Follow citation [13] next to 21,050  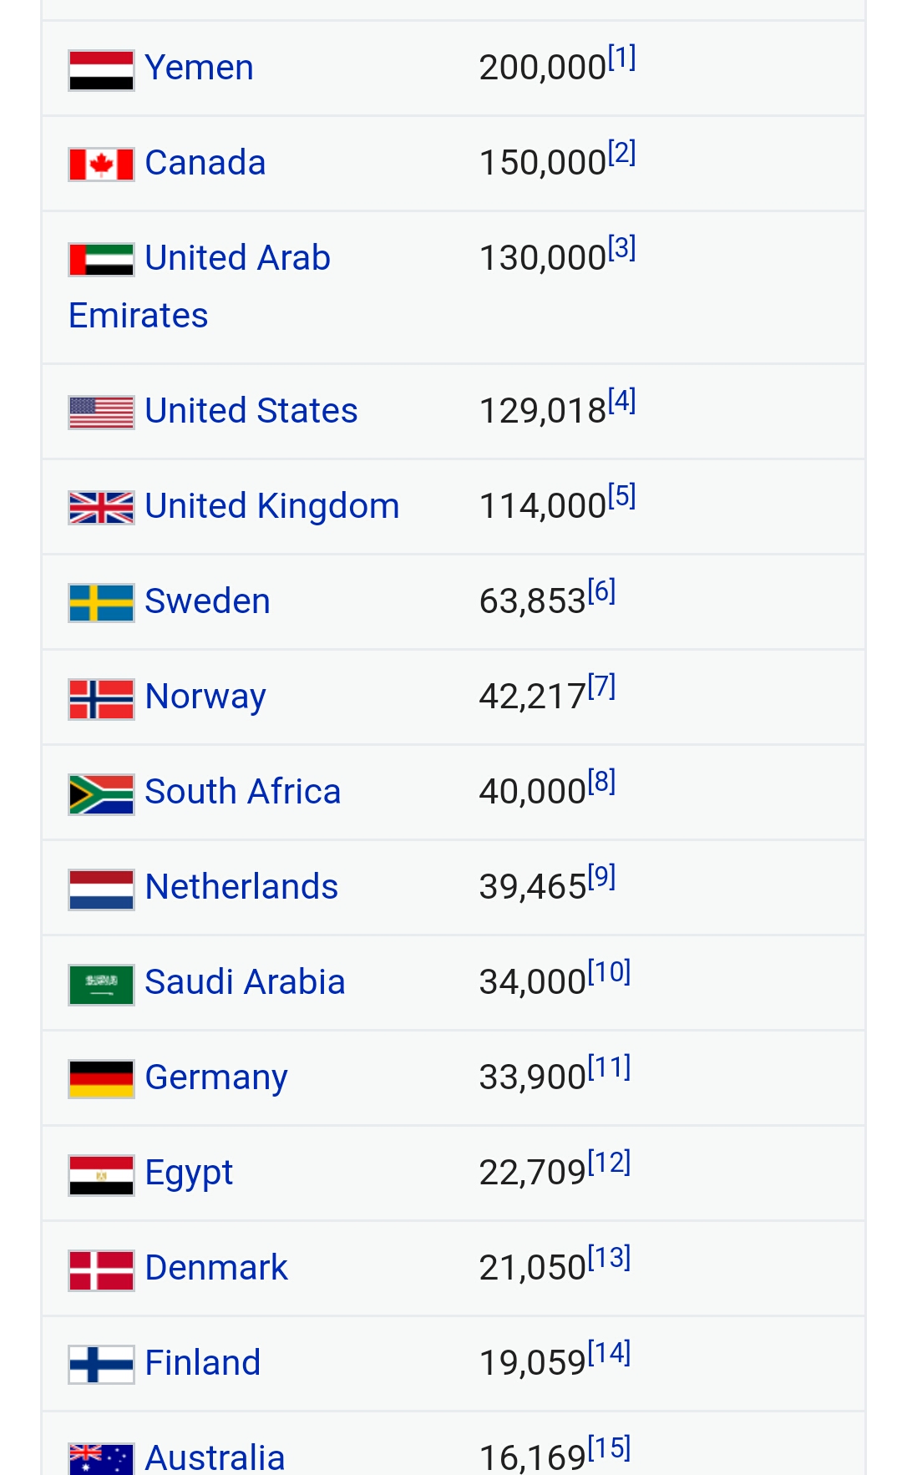coord(609,1258)
